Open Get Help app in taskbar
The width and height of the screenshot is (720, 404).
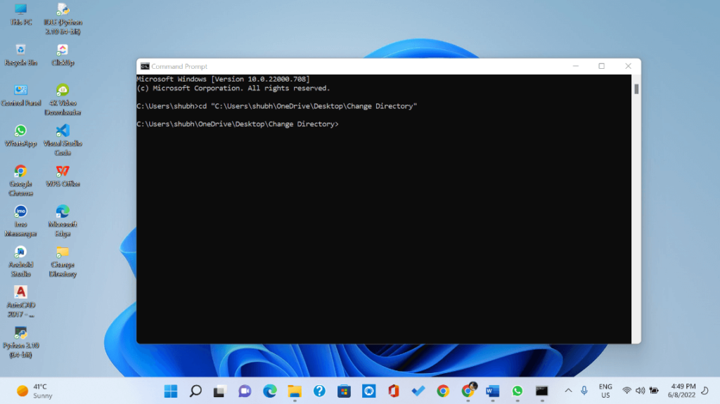pyautogui.click(x=319, y=391)
